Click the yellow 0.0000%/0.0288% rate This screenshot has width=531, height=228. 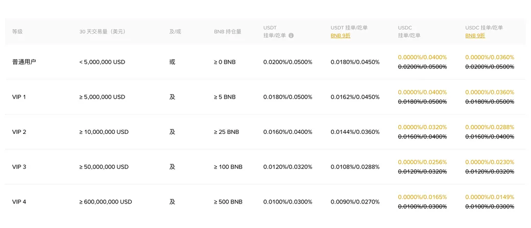(x=490, y=127)
